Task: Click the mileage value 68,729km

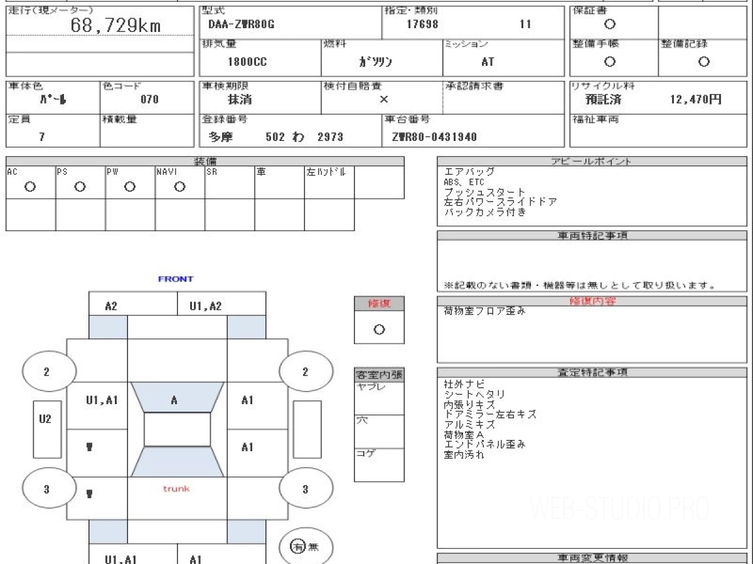Action: pyautogui.click(x=116, y=26)
